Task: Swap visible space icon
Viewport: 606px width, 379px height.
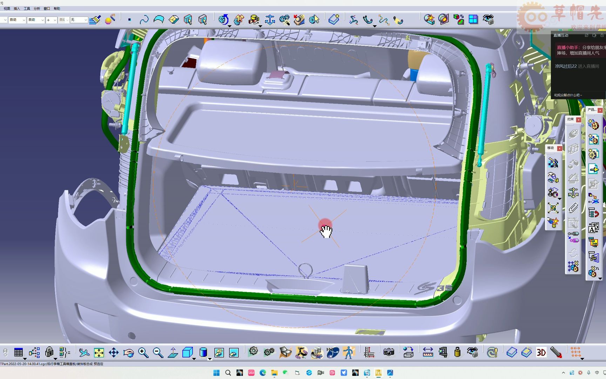Action: coord(234,352)
